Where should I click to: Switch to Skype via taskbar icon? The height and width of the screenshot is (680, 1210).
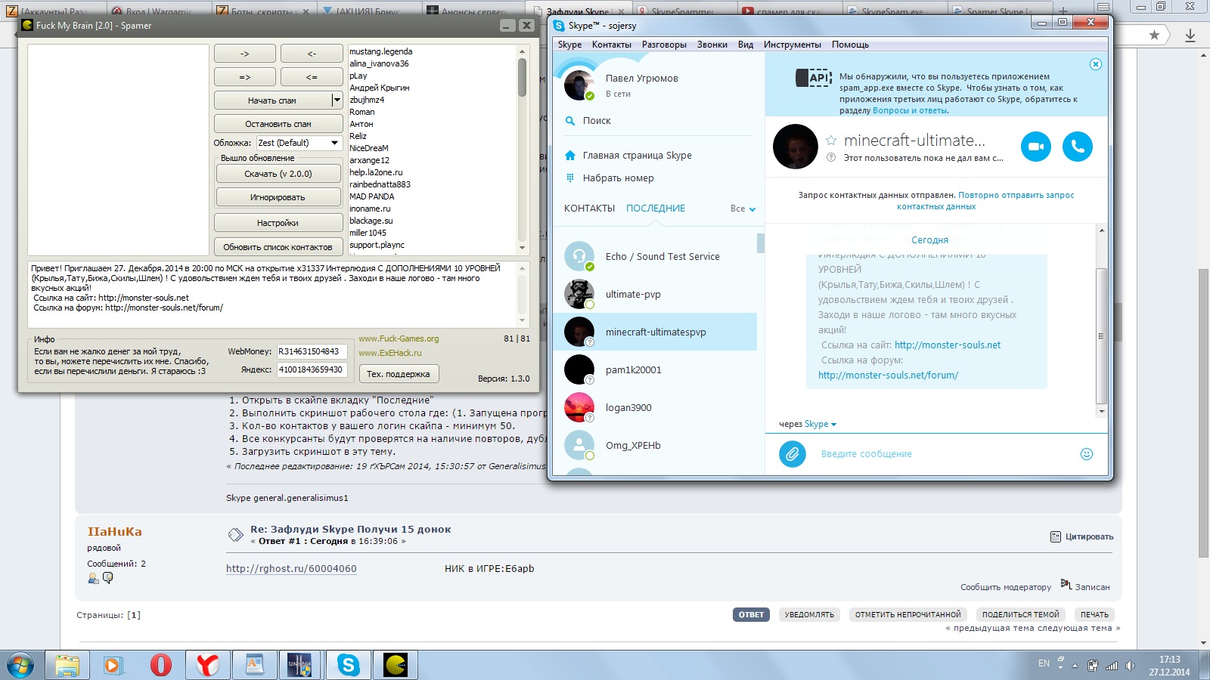(x=349, y=666)
